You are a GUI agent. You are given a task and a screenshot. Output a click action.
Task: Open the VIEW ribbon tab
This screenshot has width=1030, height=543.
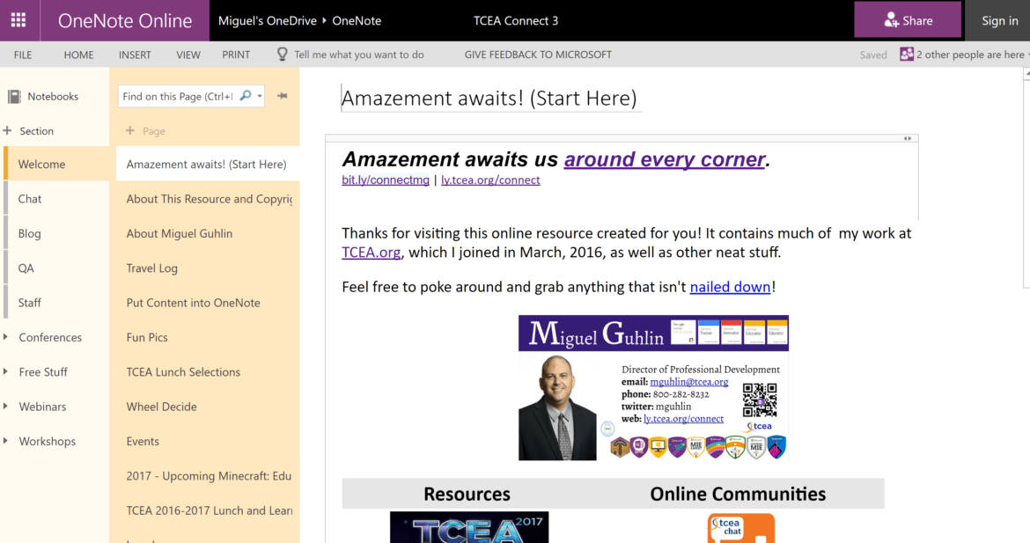188,55
